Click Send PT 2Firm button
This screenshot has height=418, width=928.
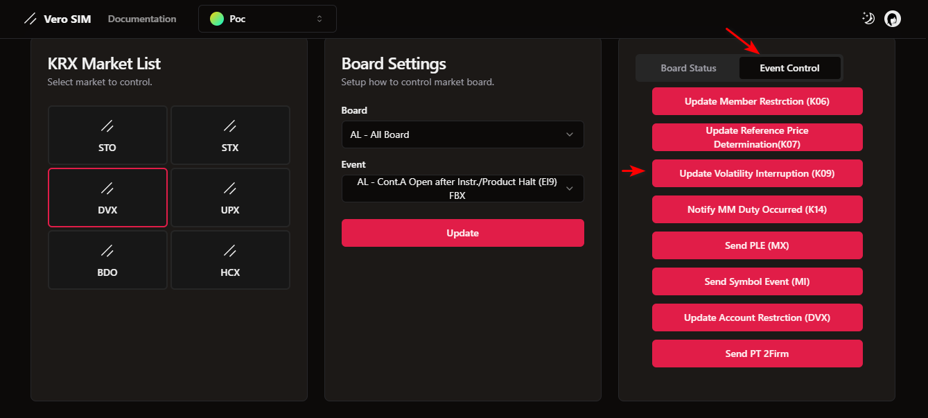click(x=757, y=354)
